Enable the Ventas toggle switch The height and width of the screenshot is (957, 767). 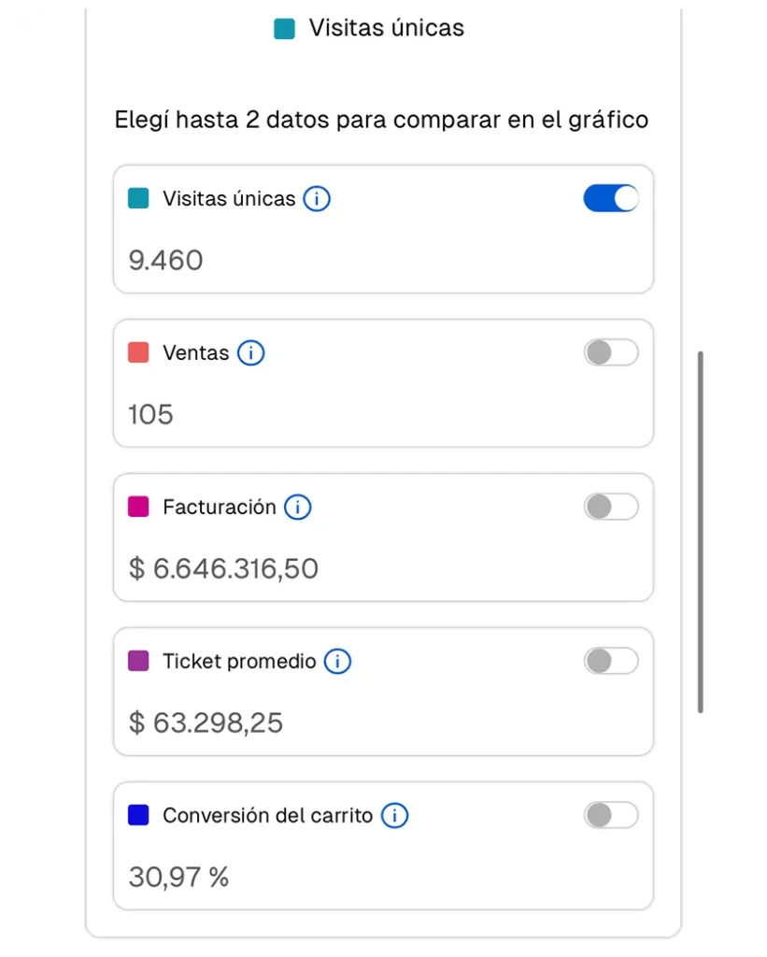(x=611, y=352)
